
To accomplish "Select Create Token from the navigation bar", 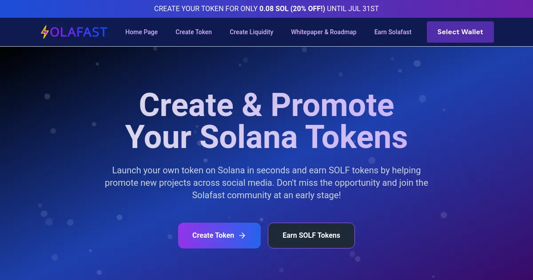I will click(194, 32).
